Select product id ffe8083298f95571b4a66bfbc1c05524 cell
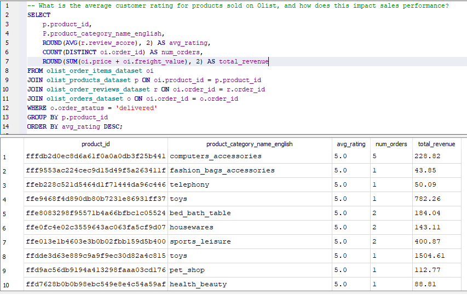 coord(96,213)
